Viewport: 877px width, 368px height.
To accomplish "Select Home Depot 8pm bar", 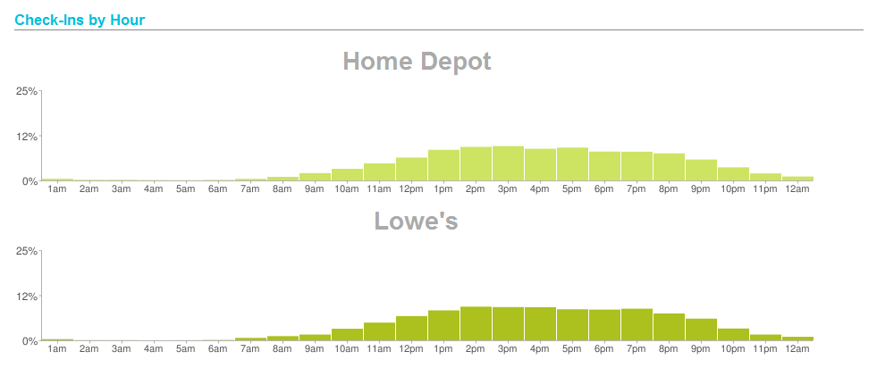I will point(669,167).
